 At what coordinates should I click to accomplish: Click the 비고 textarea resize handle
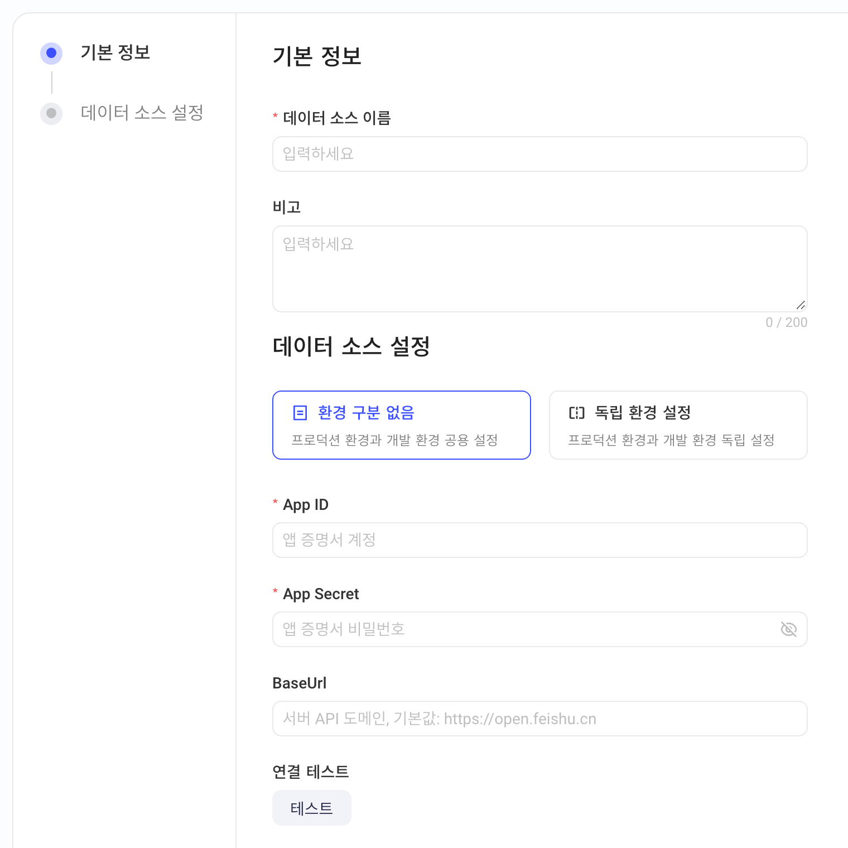801,305
